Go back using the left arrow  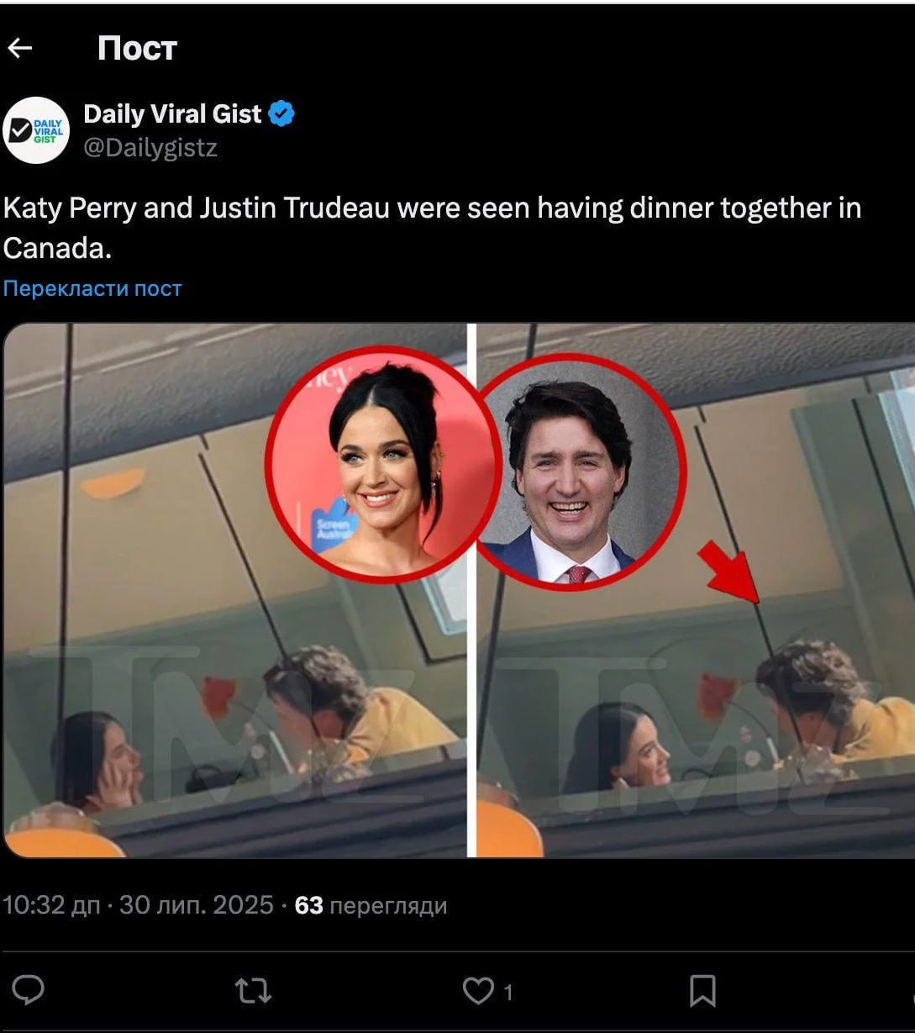(x=19, y=48)
